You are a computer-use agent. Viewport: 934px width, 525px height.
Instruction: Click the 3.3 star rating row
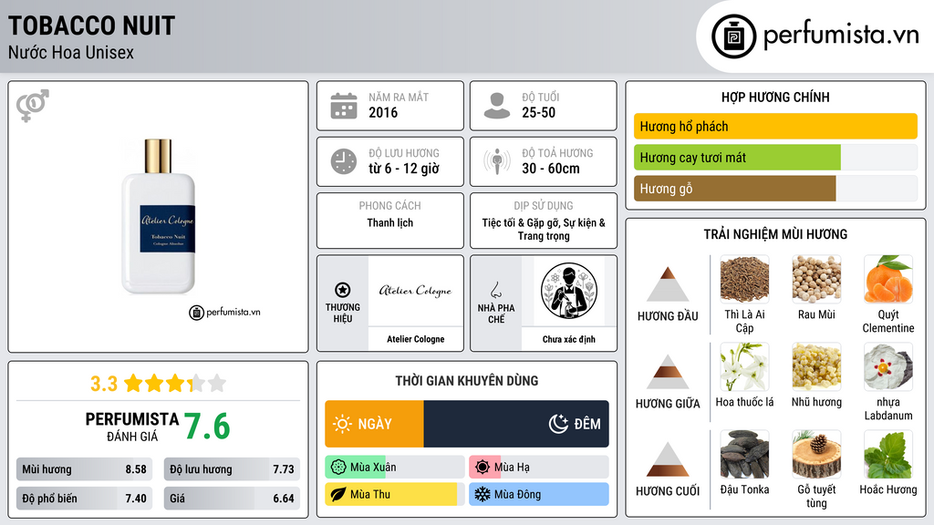click(x=159, y=384)
